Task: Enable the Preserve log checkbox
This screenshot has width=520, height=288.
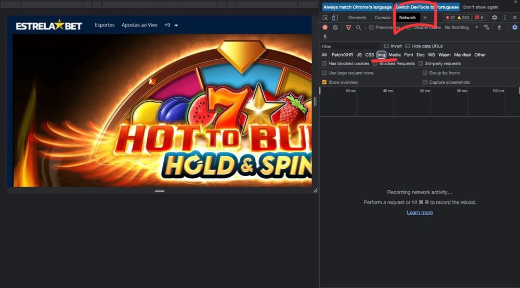Action: tap(371, 27)
